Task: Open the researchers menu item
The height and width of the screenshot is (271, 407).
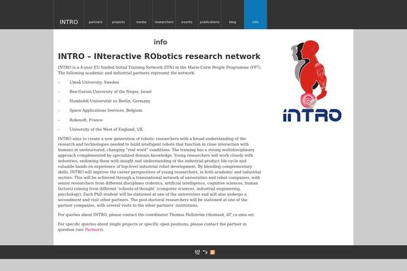Action: (164, 22)
